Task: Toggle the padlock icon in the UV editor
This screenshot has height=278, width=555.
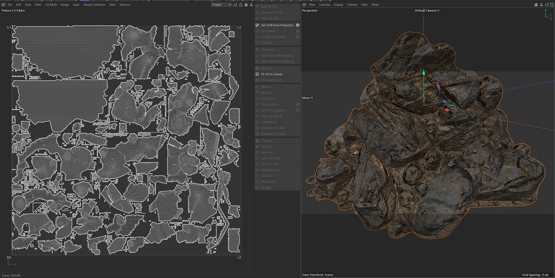Action: coord(241,5)
